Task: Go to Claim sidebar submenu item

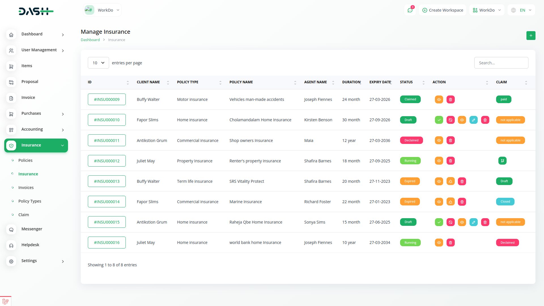Action: 24,215
